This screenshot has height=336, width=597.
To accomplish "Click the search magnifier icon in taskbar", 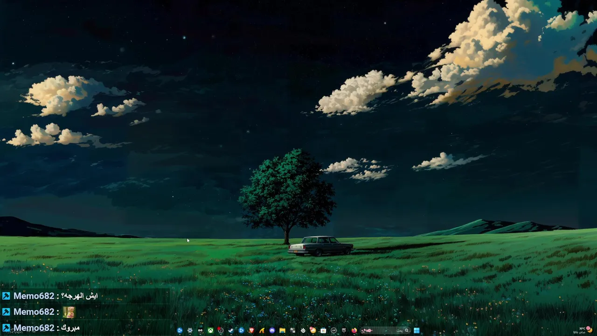I will [406, 330].
